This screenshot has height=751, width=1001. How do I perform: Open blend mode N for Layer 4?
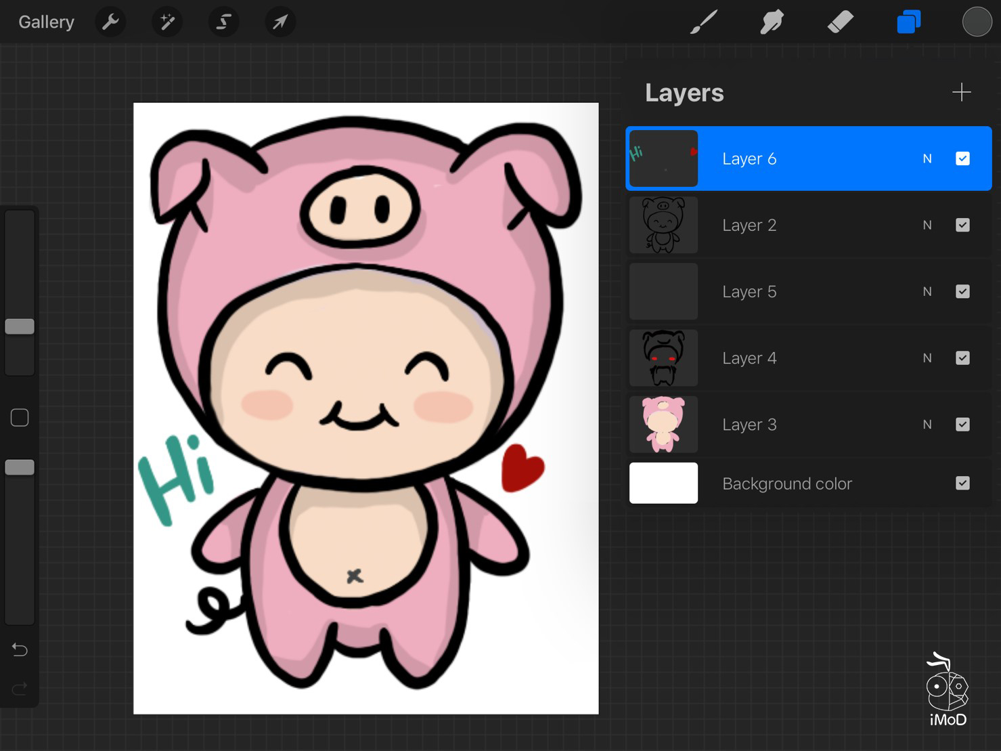tap(927, 358)
